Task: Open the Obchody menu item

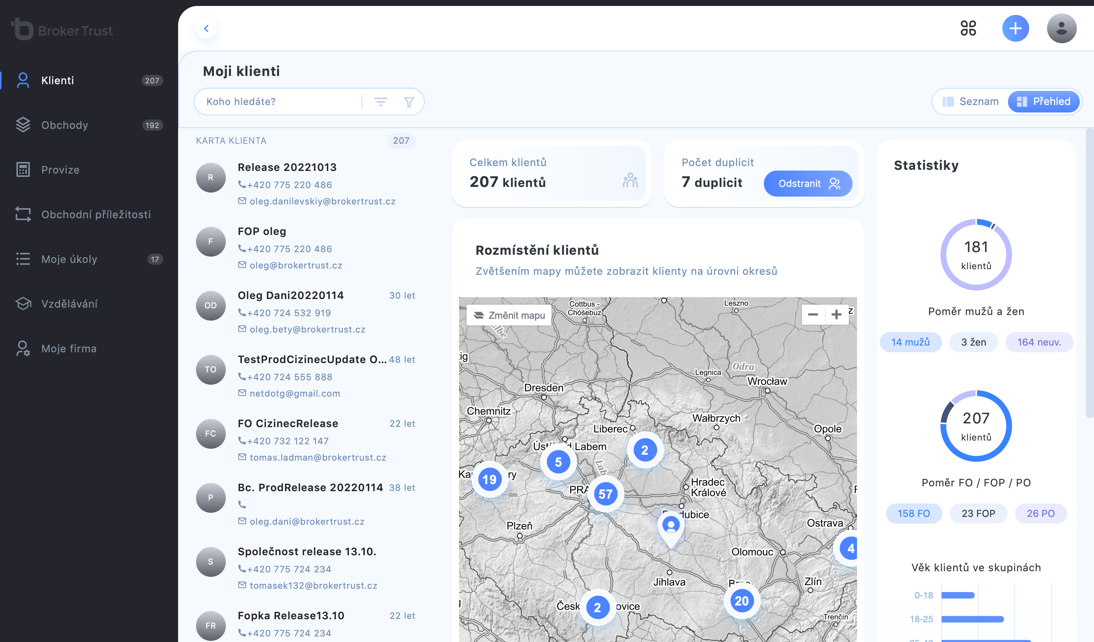Action: coord(64,125)
